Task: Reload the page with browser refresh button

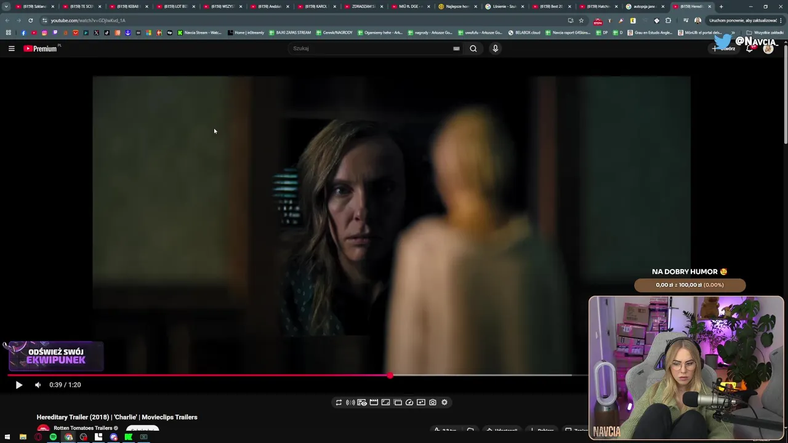Action: (x=30, y=20)
